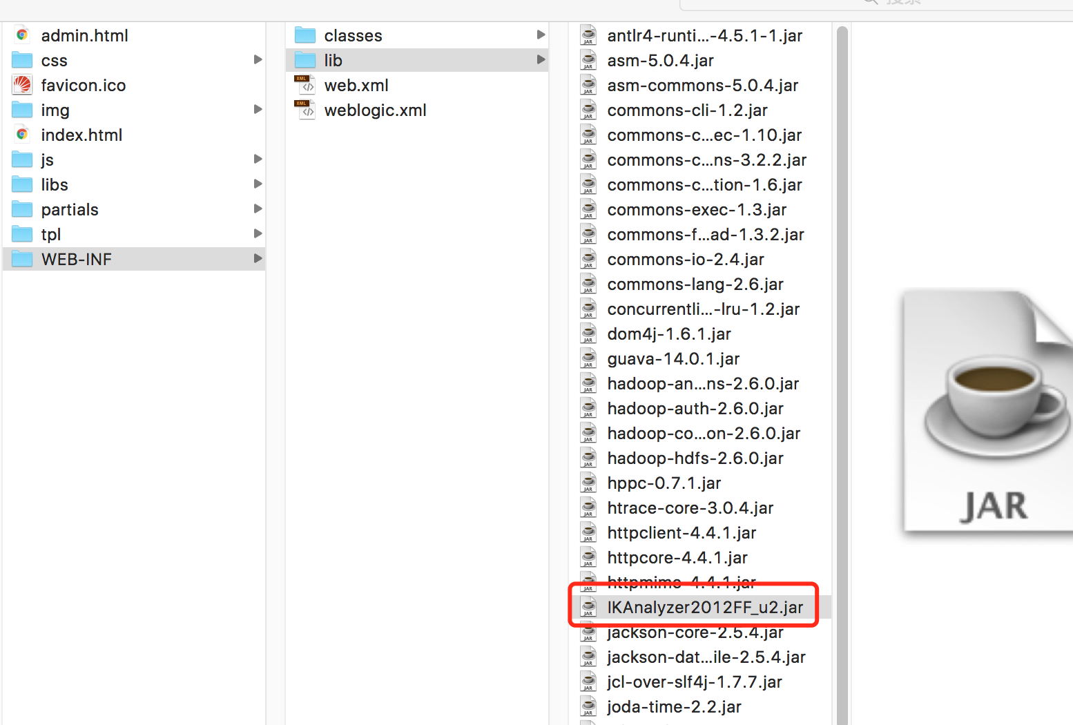The image size is (1073, 725).
Task: Select the web.xml file name
Action: pos(356,85)
